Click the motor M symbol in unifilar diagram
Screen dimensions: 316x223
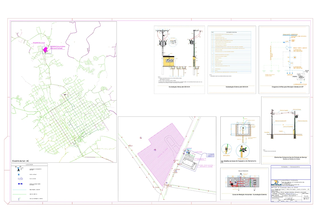[295, 58]
